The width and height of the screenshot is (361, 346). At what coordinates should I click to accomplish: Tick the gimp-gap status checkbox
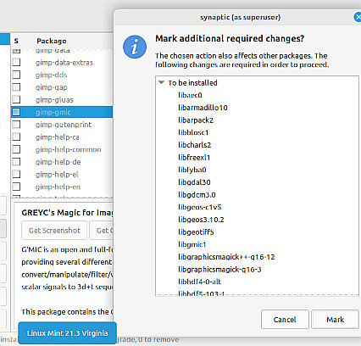16,87
